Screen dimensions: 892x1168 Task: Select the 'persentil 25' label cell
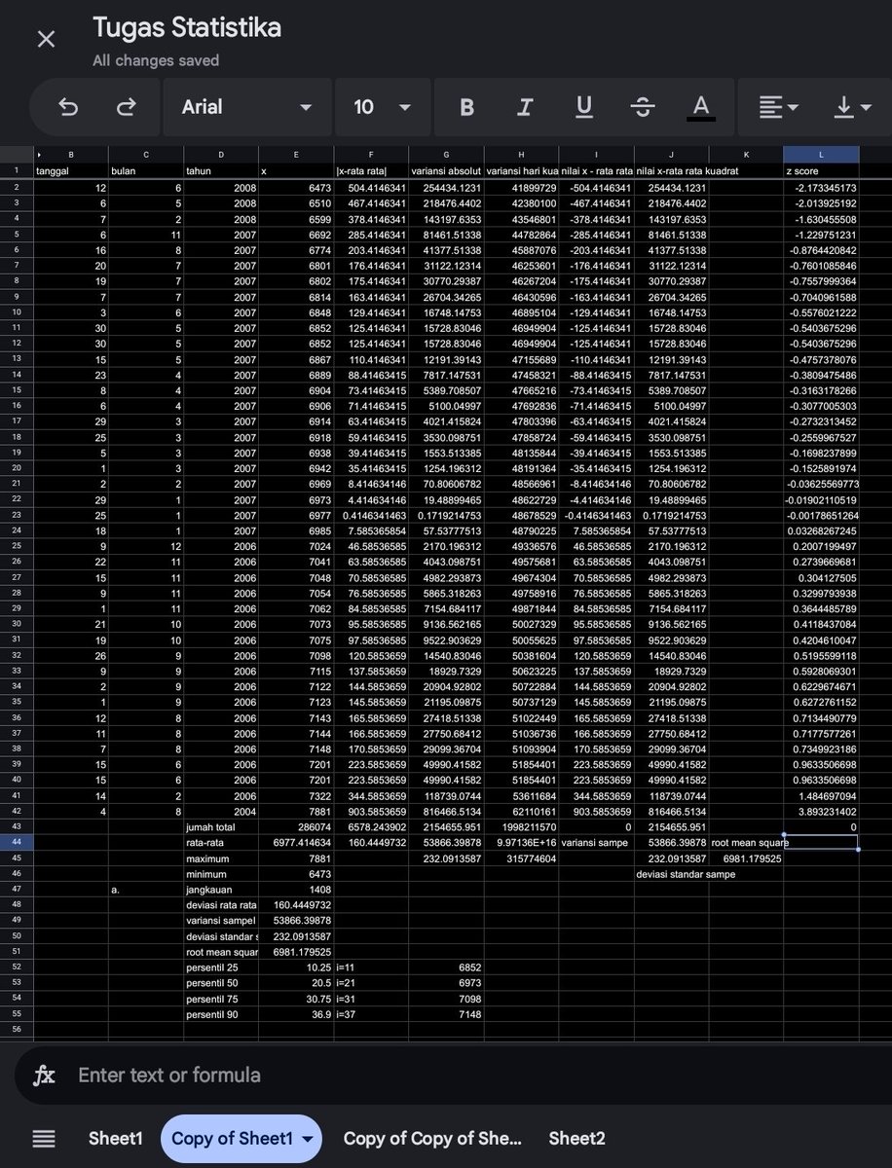(x=221, y=967)
